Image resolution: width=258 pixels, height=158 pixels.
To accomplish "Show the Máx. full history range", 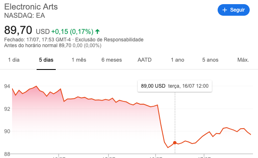I will 243,60.
